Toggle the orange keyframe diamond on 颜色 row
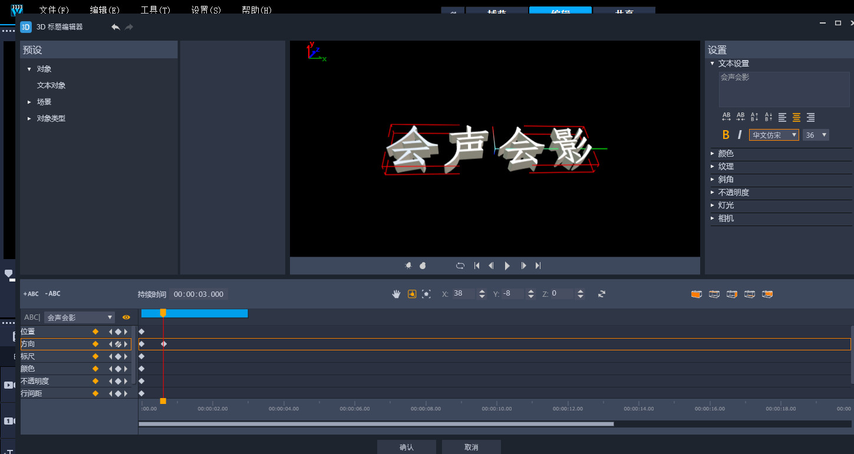 [x=95, y=369]
